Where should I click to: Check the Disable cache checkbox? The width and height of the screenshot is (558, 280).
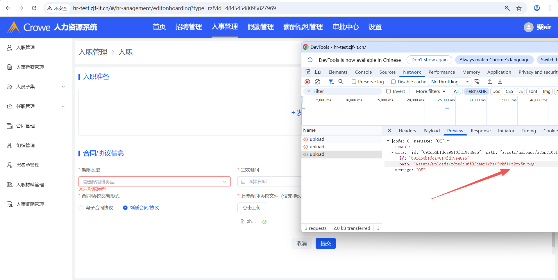point(393,82)
